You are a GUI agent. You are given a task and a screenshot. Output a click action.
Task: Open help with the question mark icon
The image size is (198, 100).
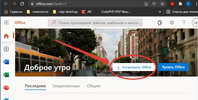[x=184, y=22]
